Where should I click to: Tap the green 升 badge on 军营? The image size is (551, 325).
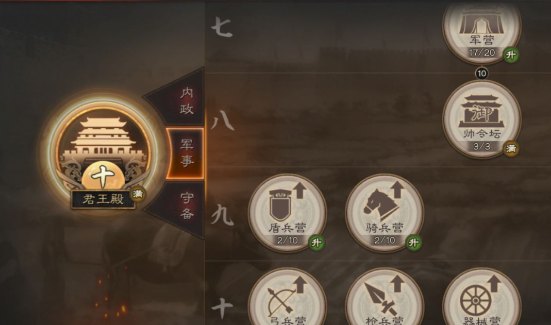(x=511, y=55)
